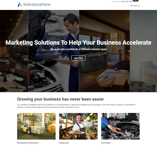This screenshot has height=145, width=157.
Task: Select the Wholesalers & Distributors label
Action: coord(28,143)
